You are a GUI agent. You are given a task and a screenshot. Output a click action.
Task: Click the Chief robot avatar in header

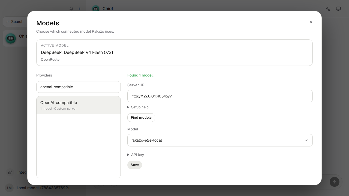click(x=96, y=9)
